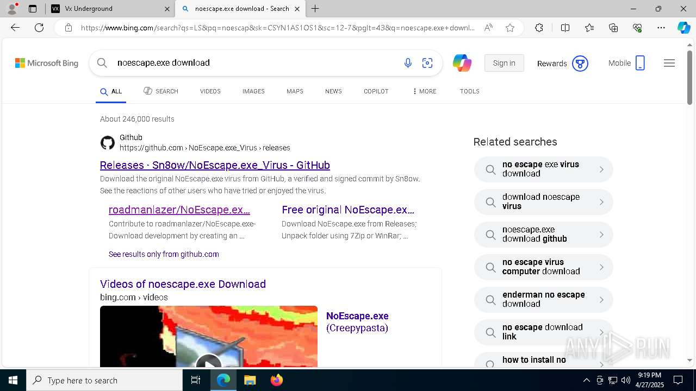
Task: Open the Mobile phone icon
Action: [x=640, y=63]
